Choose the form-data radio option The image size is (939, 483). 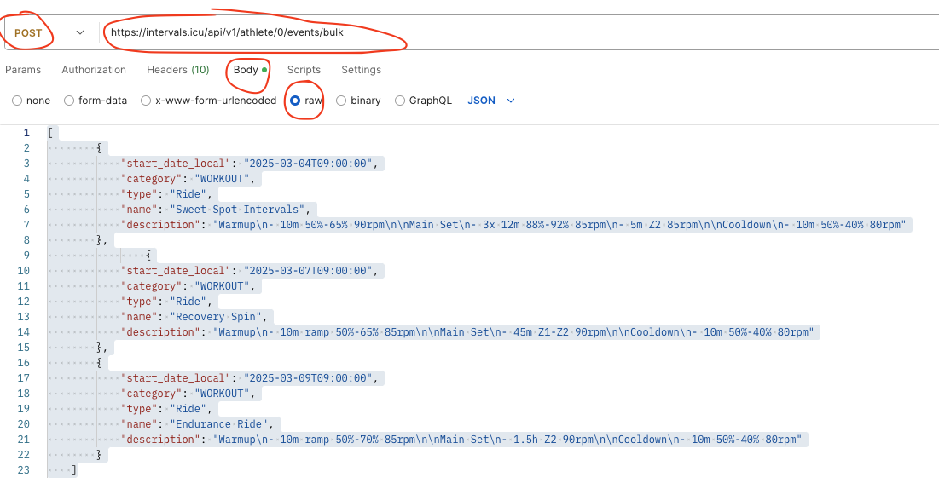tap(69, 101)
